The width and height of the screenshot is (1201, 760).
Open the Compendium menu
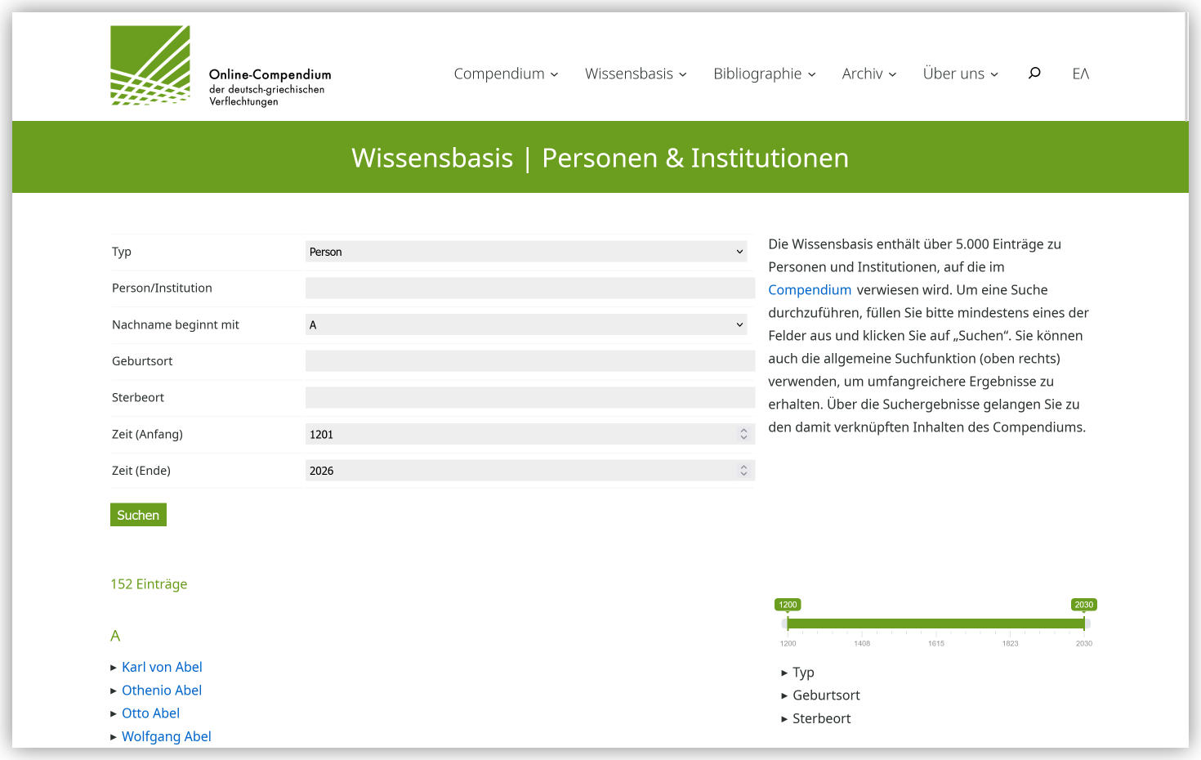point(506,74)
